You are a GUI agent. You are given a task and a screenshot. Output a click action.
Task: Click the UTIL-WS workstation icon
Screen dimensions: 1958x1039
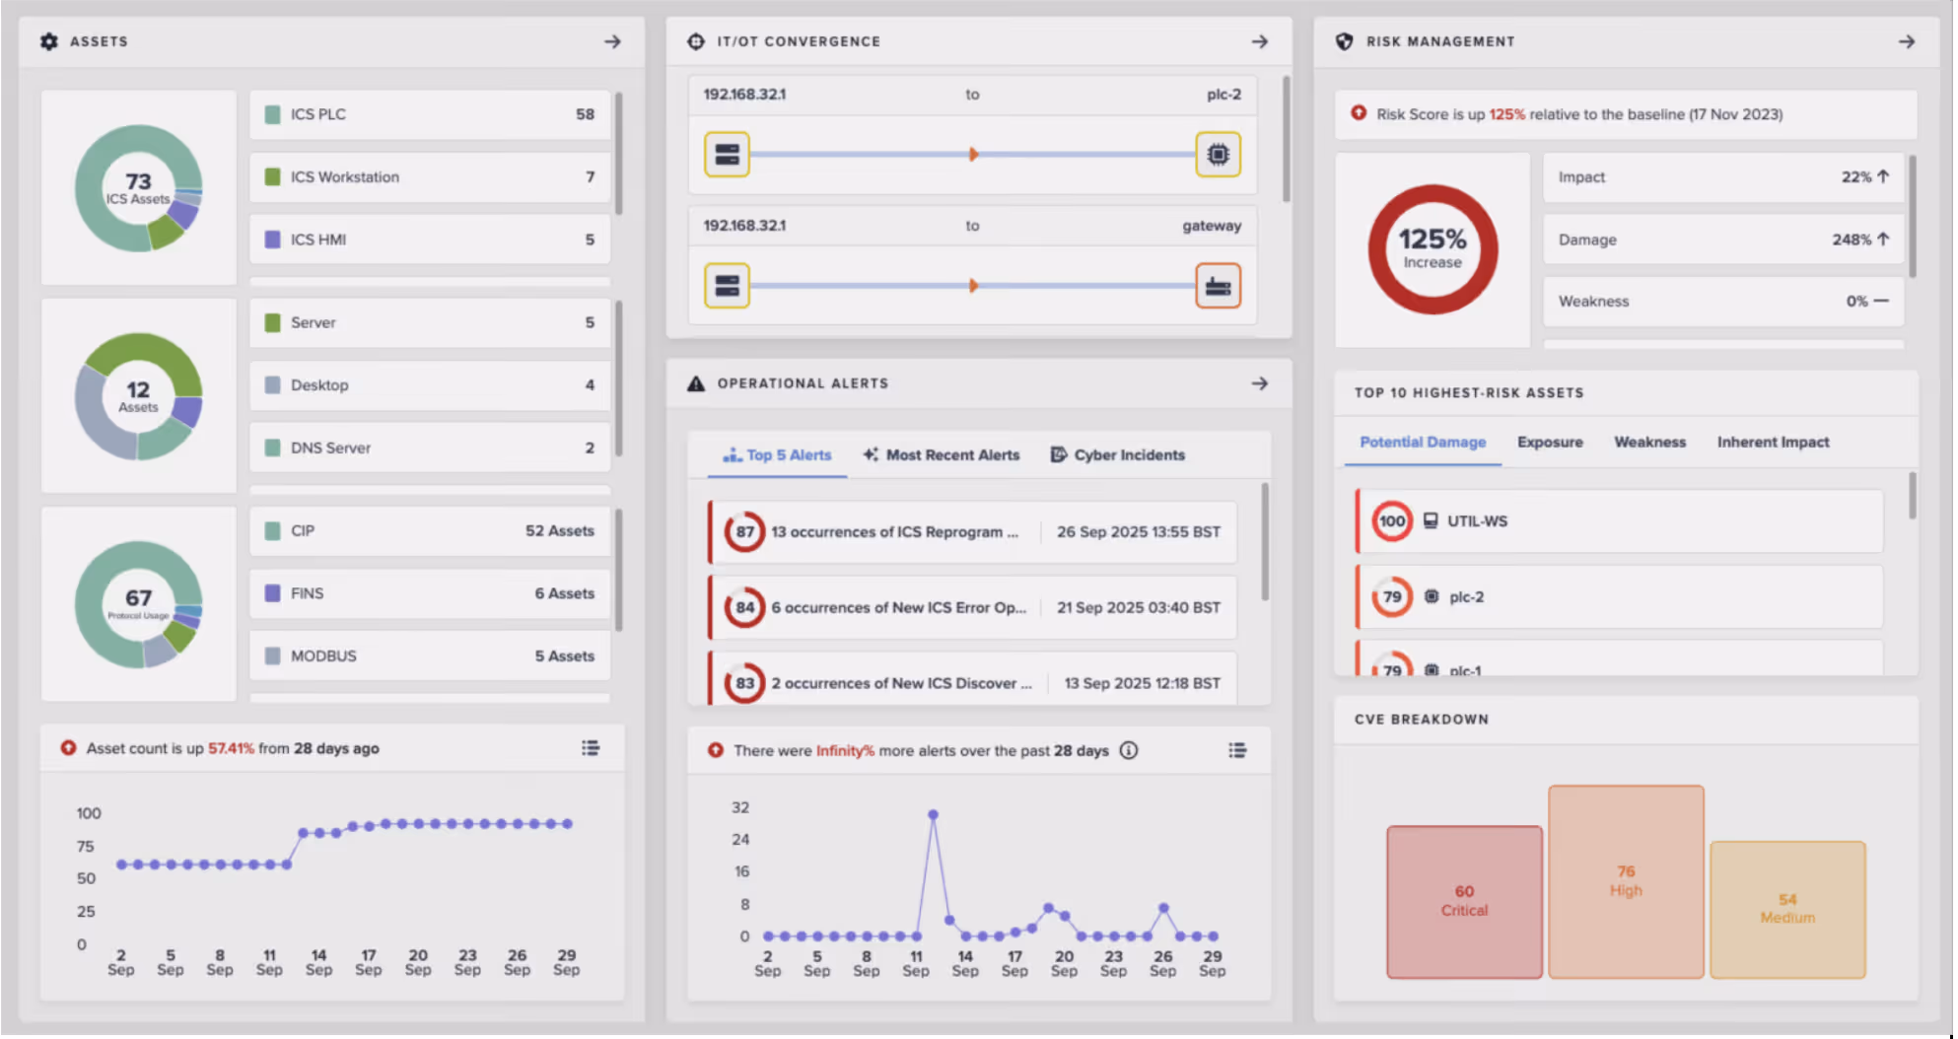(1431, 520)
